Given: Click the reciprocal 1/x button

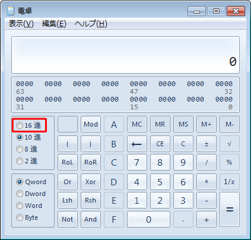Looking at the screenshot, I should click(230, 182).
